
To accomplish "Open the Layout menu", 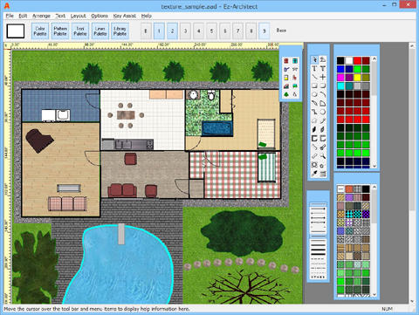I will tap(78, 16).
